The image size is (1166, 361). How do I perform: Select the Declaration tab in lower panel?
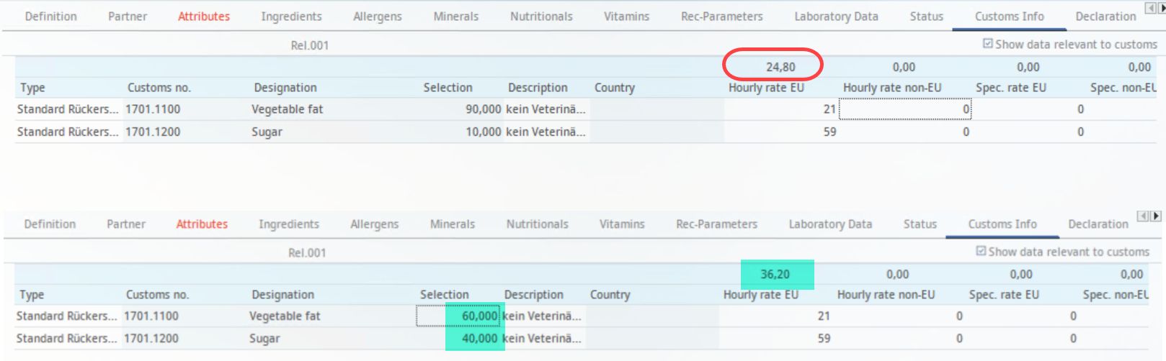[1098, 224]
